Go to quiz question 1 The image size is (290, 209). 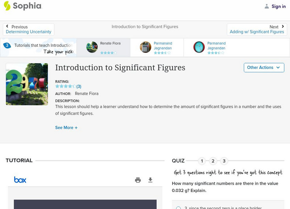click(202, 161)
